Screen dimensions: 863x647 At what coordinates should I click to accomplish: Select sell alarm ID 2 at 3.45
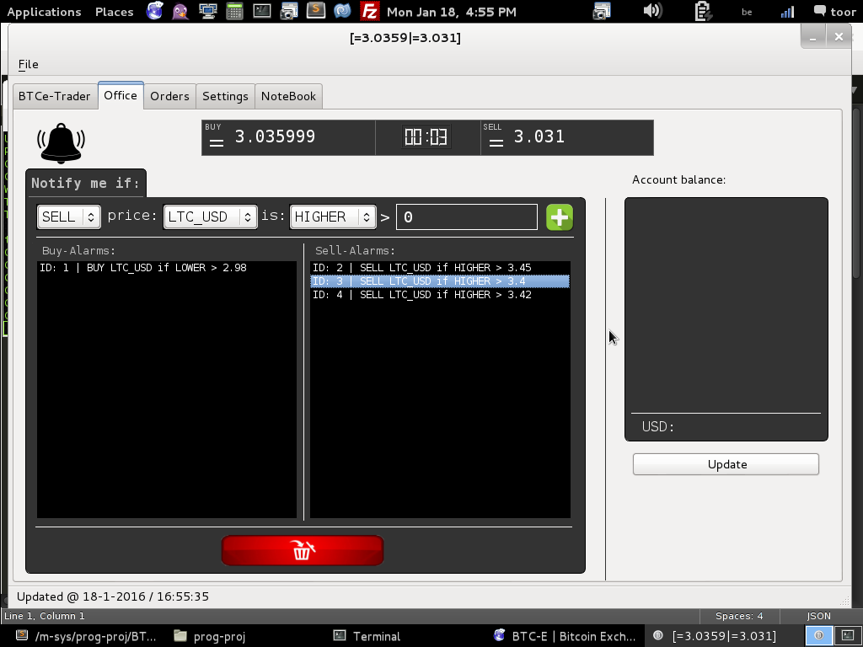(x=440, y=268)
